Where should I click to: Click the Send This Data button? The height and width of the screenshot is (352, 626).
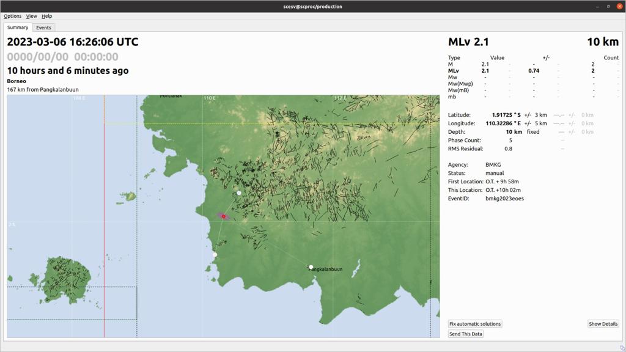coord(465,334)
